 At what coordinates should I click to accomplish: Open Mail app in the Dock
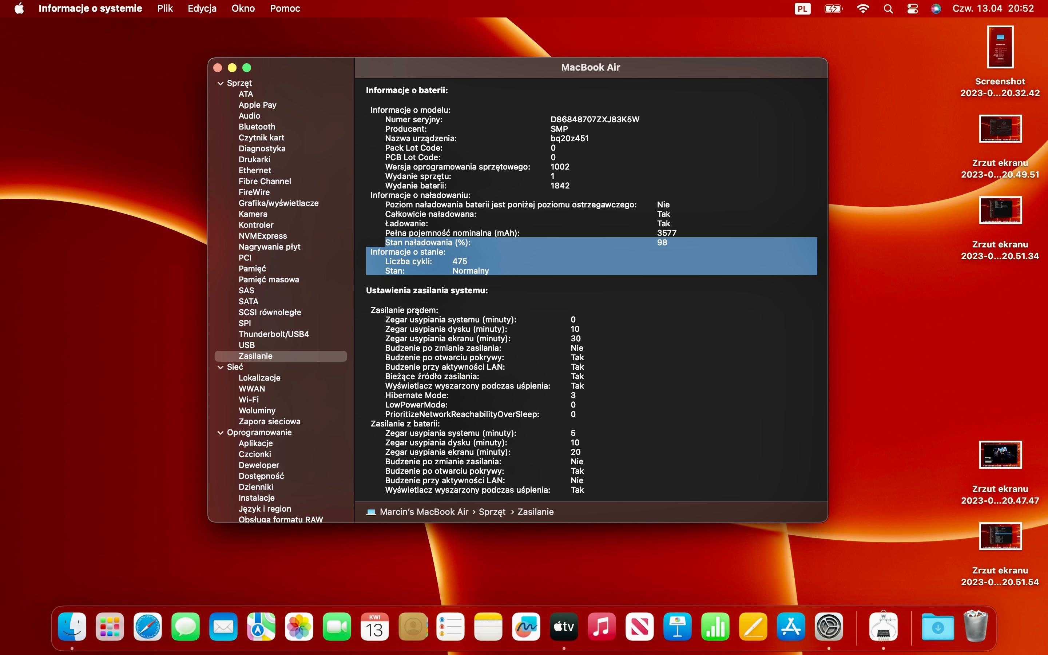pos(223,626)
